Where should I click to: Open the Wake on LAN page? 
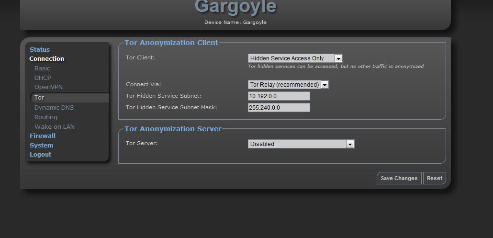coord(55,127)
